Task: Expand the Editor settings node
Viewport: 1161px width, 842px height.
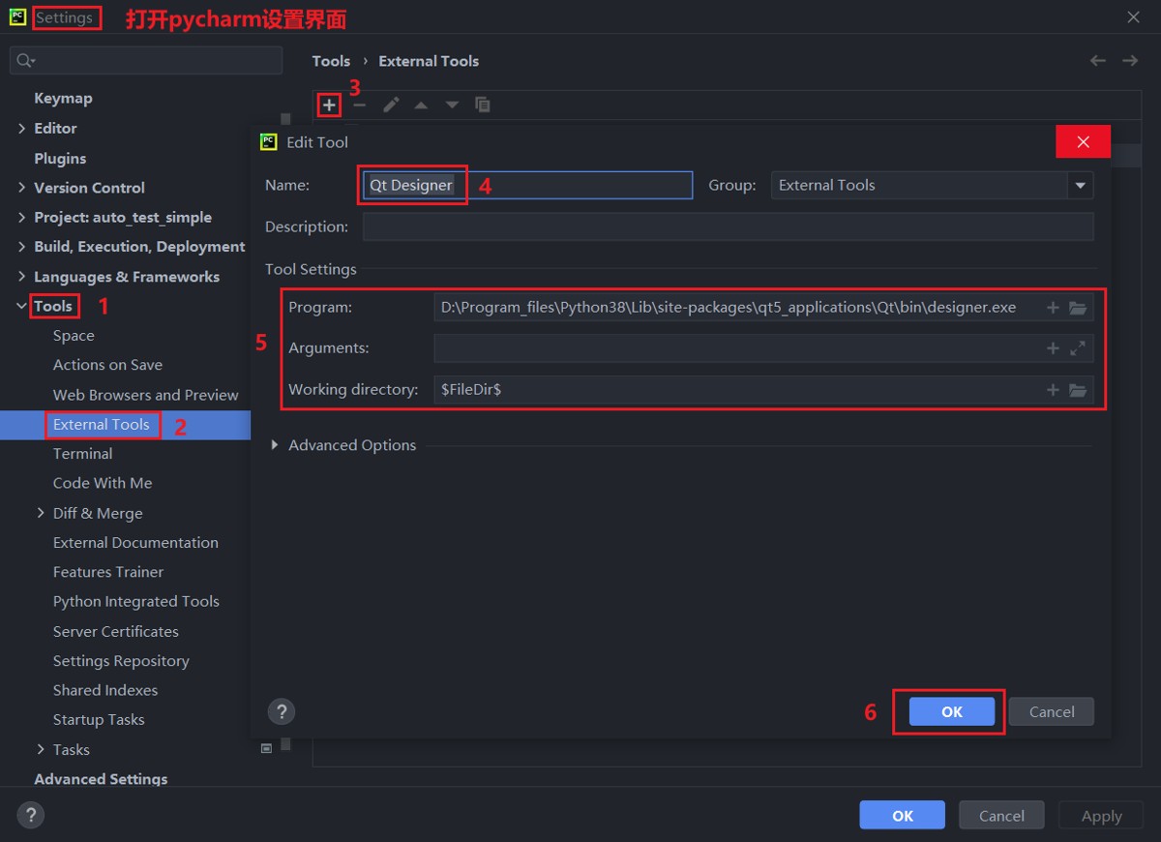Action: coord(22,128)
